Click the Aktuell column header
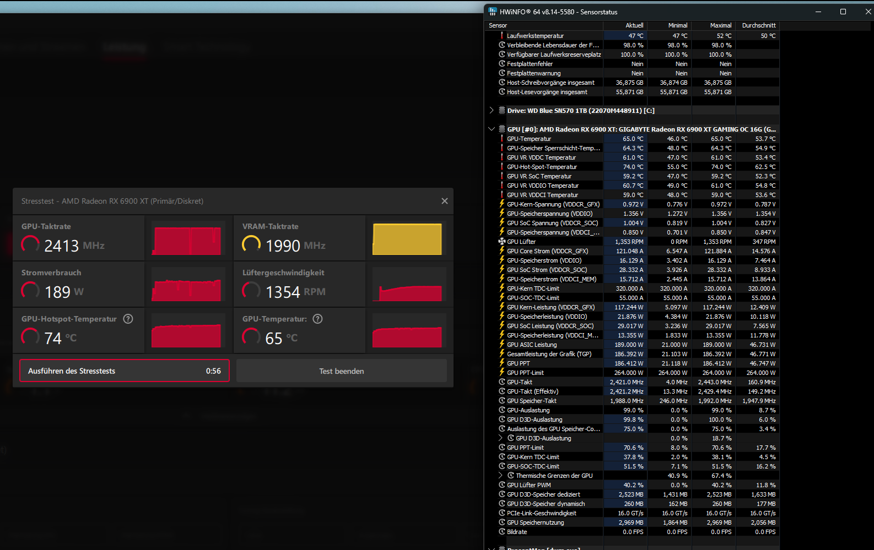Viewport: 874px width, 550px height. [625, 25]
